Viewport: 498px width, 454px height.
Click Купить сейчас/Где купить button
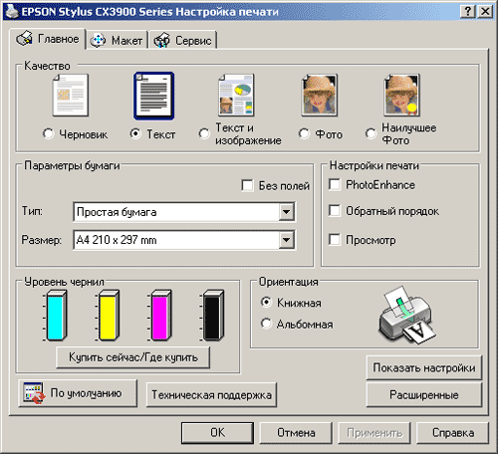point(133,357)
